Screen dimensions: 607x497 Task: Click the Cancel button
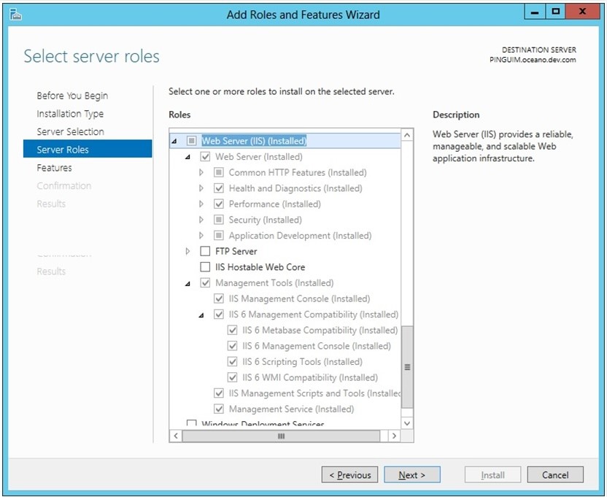click(555, 474)
